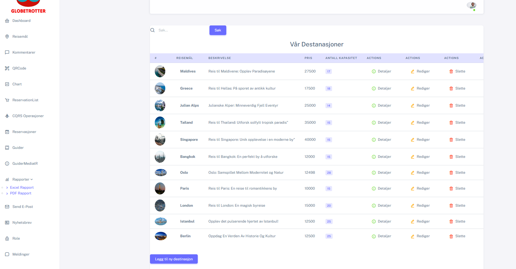
Task: Click the lock icon for Role
Action: click(7, 238)
